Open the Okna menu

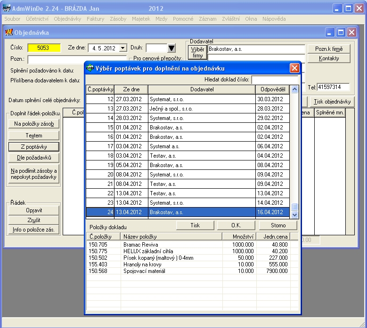tap(251, 19)
